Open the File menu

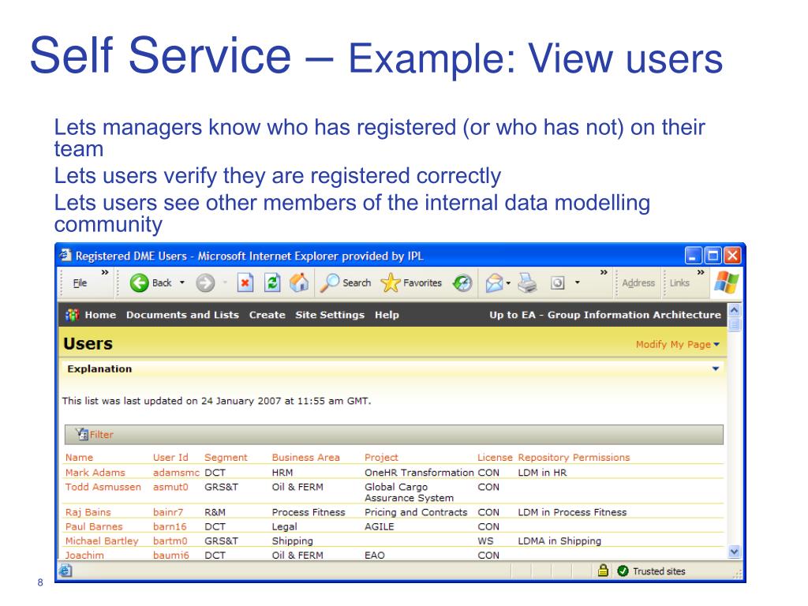[80, 283]
